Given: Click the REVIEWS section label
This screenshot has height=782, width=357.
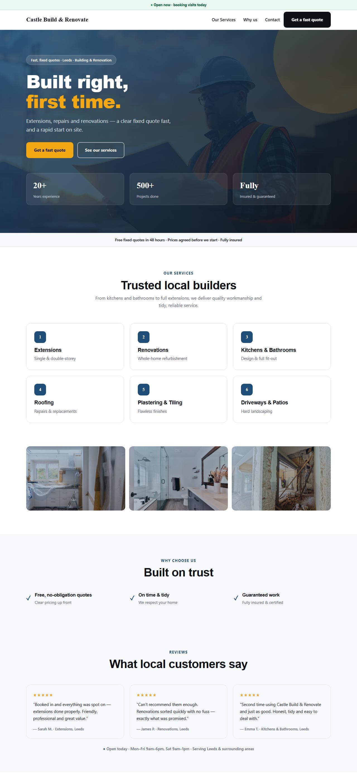Looking at the screenshot, I should (178, 652).
